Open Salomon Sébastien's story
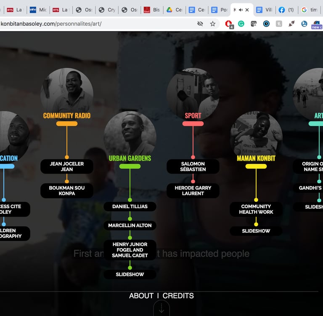 [193, 166]
